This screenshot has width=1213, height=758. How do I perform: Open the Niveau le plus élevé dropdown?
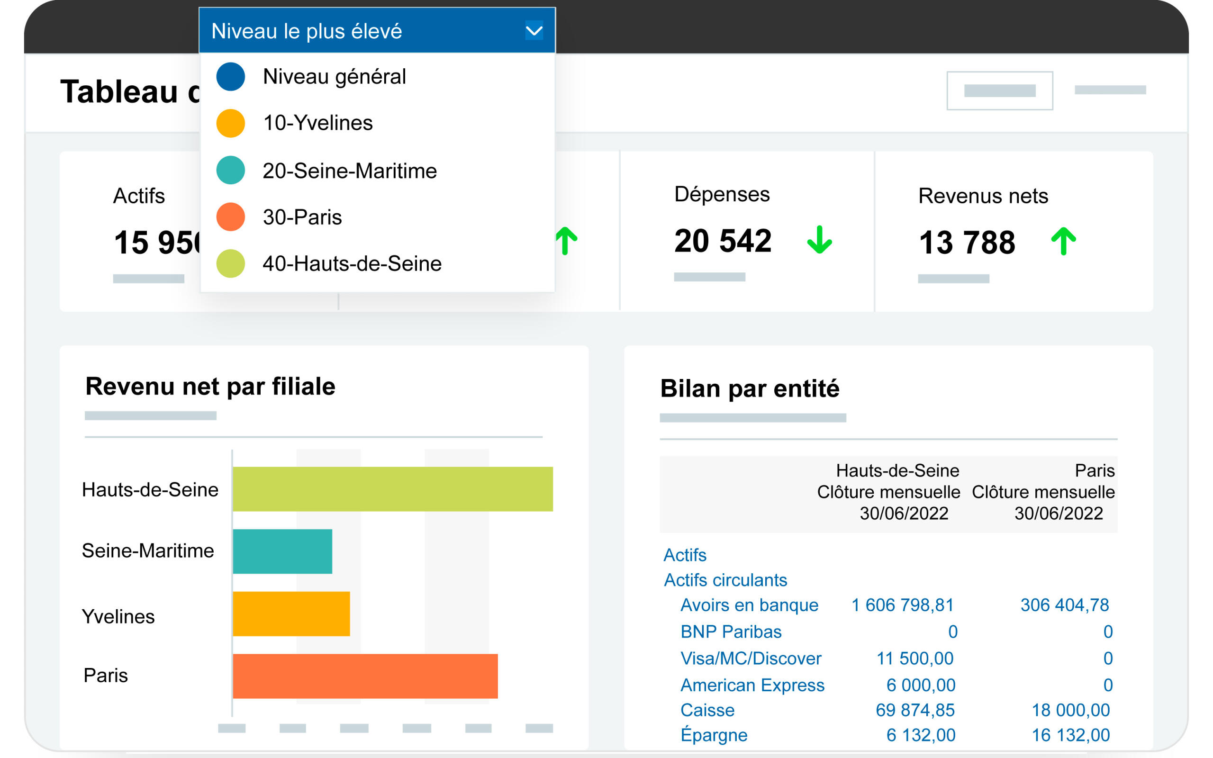[377, 30]
